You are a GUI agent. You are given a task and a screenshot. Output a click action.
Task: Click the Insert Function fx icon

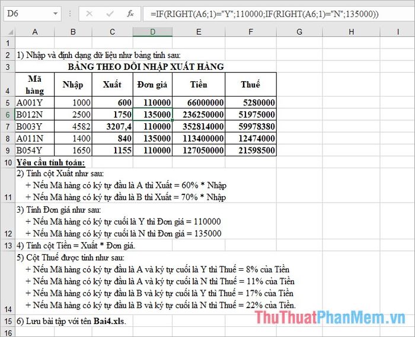coord(130,13)
